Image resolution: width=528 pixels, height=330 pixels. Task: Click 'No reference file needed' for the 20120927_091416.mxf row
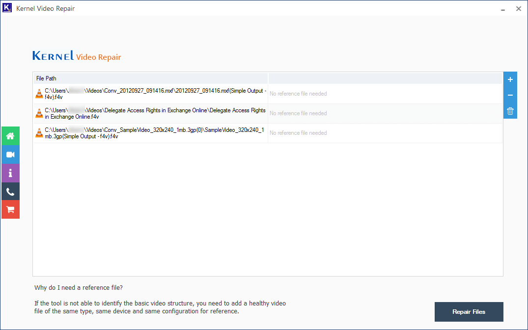pos(298,94)
